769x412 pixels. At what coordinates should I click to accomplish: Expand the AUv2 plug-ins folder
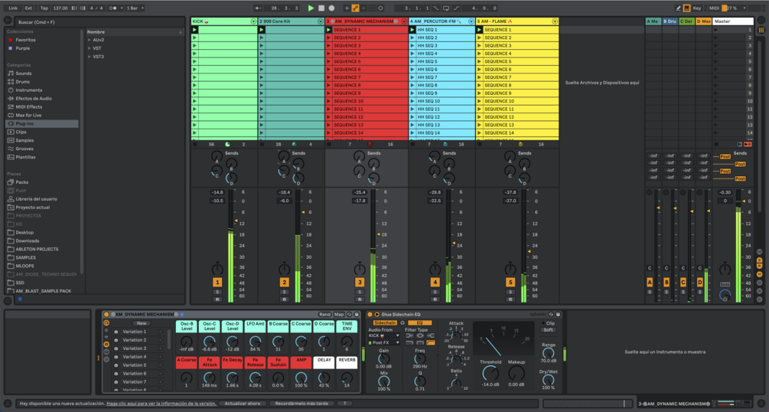[90, 40]
